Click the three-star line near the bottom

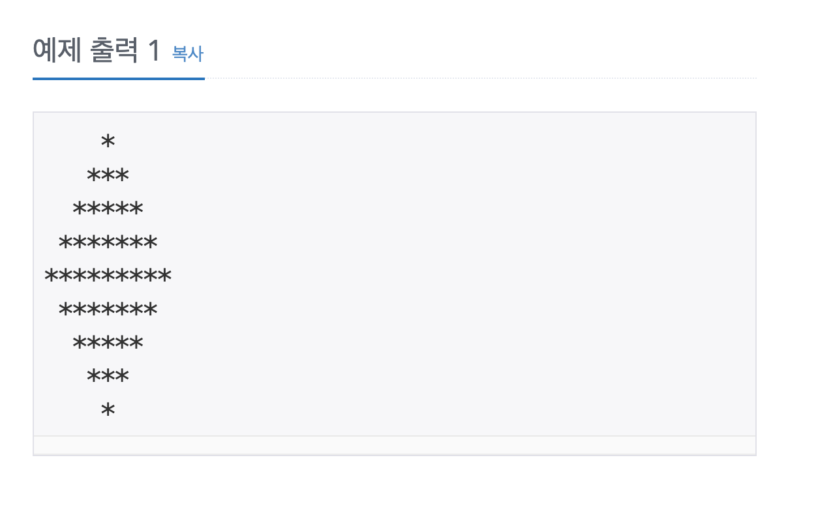pyautogui.click(x=107, y=374)
